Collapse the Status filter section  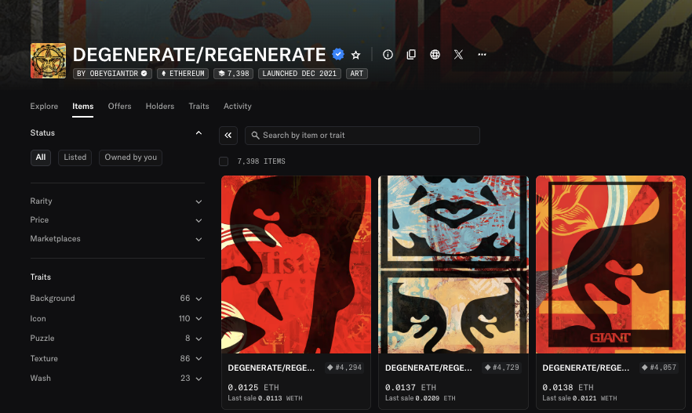(x=198, y=132)
